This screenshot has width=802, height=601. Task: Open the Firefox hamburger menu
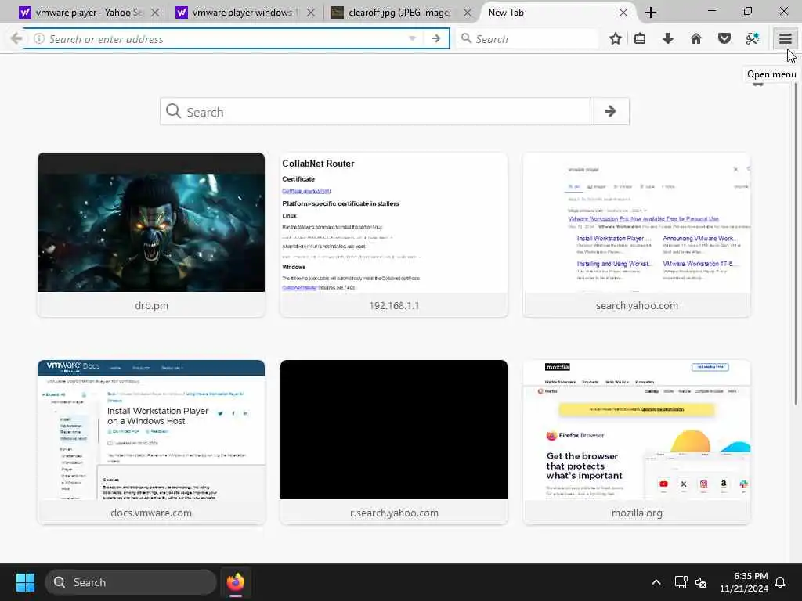pos(785,38)
